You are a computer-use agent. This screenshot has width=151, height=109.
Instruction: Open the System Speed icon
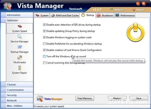tap(20, 26)
